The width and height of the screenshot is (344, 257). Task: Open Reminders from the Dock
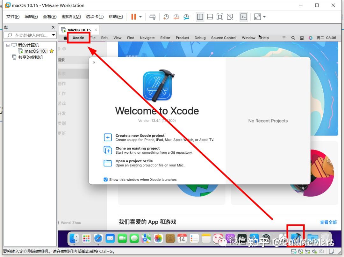(194, 239)
